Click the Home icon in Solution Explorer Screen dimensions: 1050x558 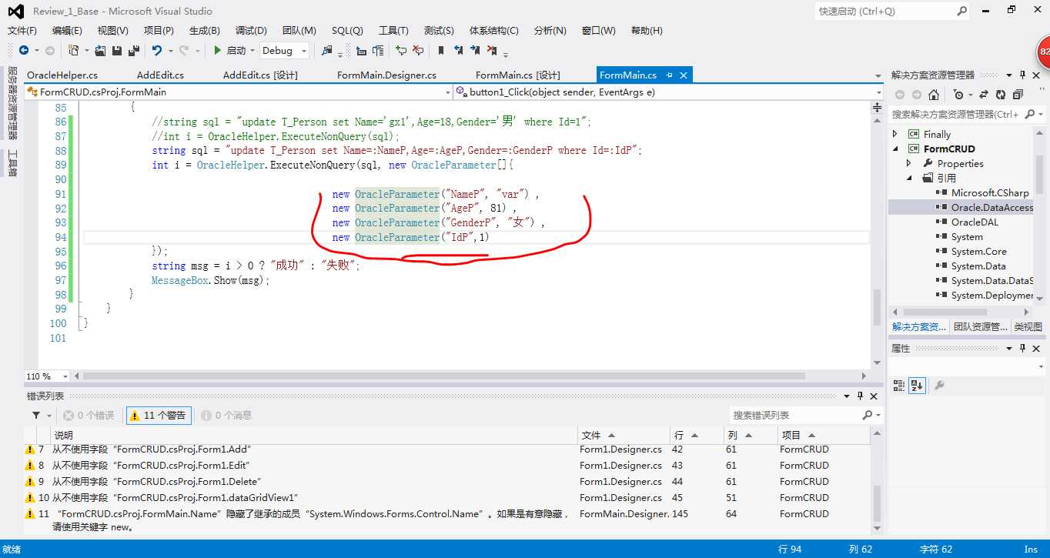pos(934,95)
